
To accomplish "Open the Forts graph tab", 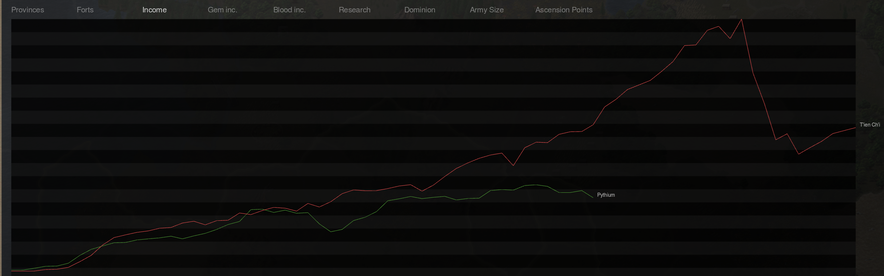I will click(x=85, y=10).
